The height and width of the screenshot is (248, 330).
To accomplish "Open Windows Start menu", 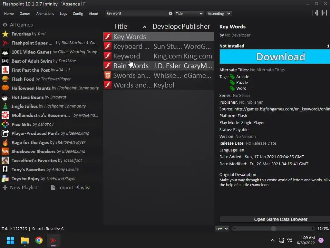I will (10, 240).
